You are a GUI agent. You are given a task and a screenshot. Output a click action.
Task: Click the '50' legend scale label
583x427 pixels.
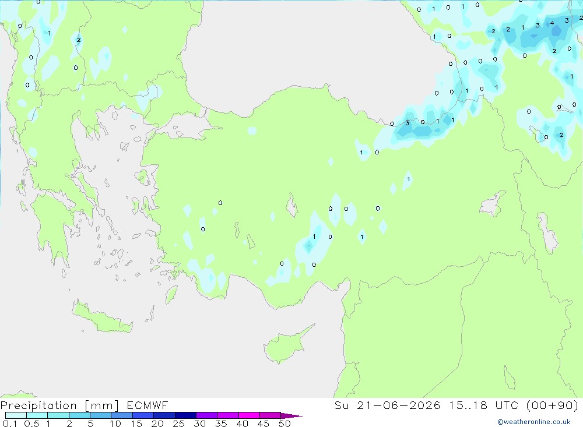[285, 424]
